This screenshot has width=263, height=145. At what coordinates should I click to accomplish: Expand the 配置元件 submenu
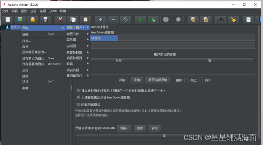point(77,34)
